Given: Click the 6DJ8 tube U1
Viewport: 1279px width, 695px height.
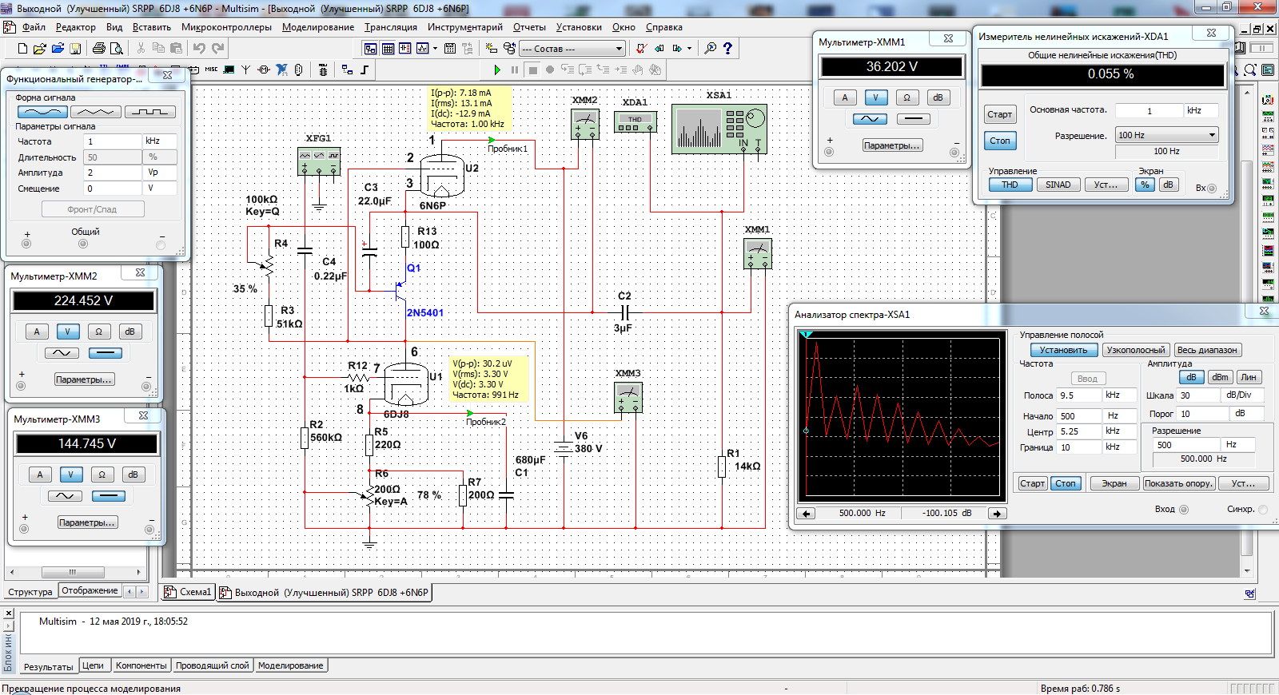Looking at the screenshot, I should point(406,384).
